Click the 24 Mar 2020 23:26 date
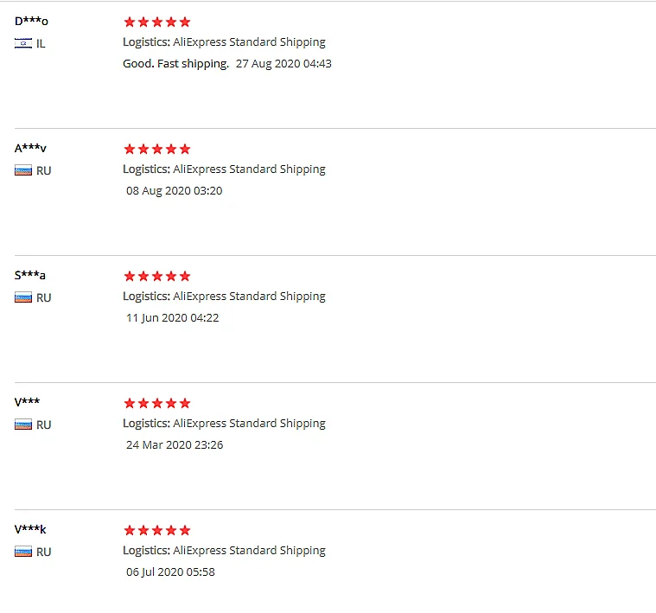 [175, 444]
